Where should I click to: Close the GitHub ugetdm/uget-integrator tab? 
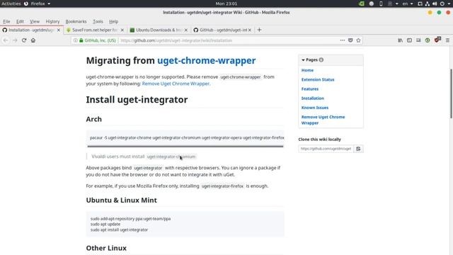250,30
